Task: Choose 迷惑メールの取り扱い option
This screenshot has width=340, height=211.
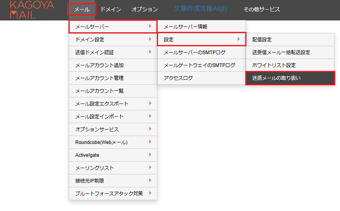Action: tap(290, 78)
